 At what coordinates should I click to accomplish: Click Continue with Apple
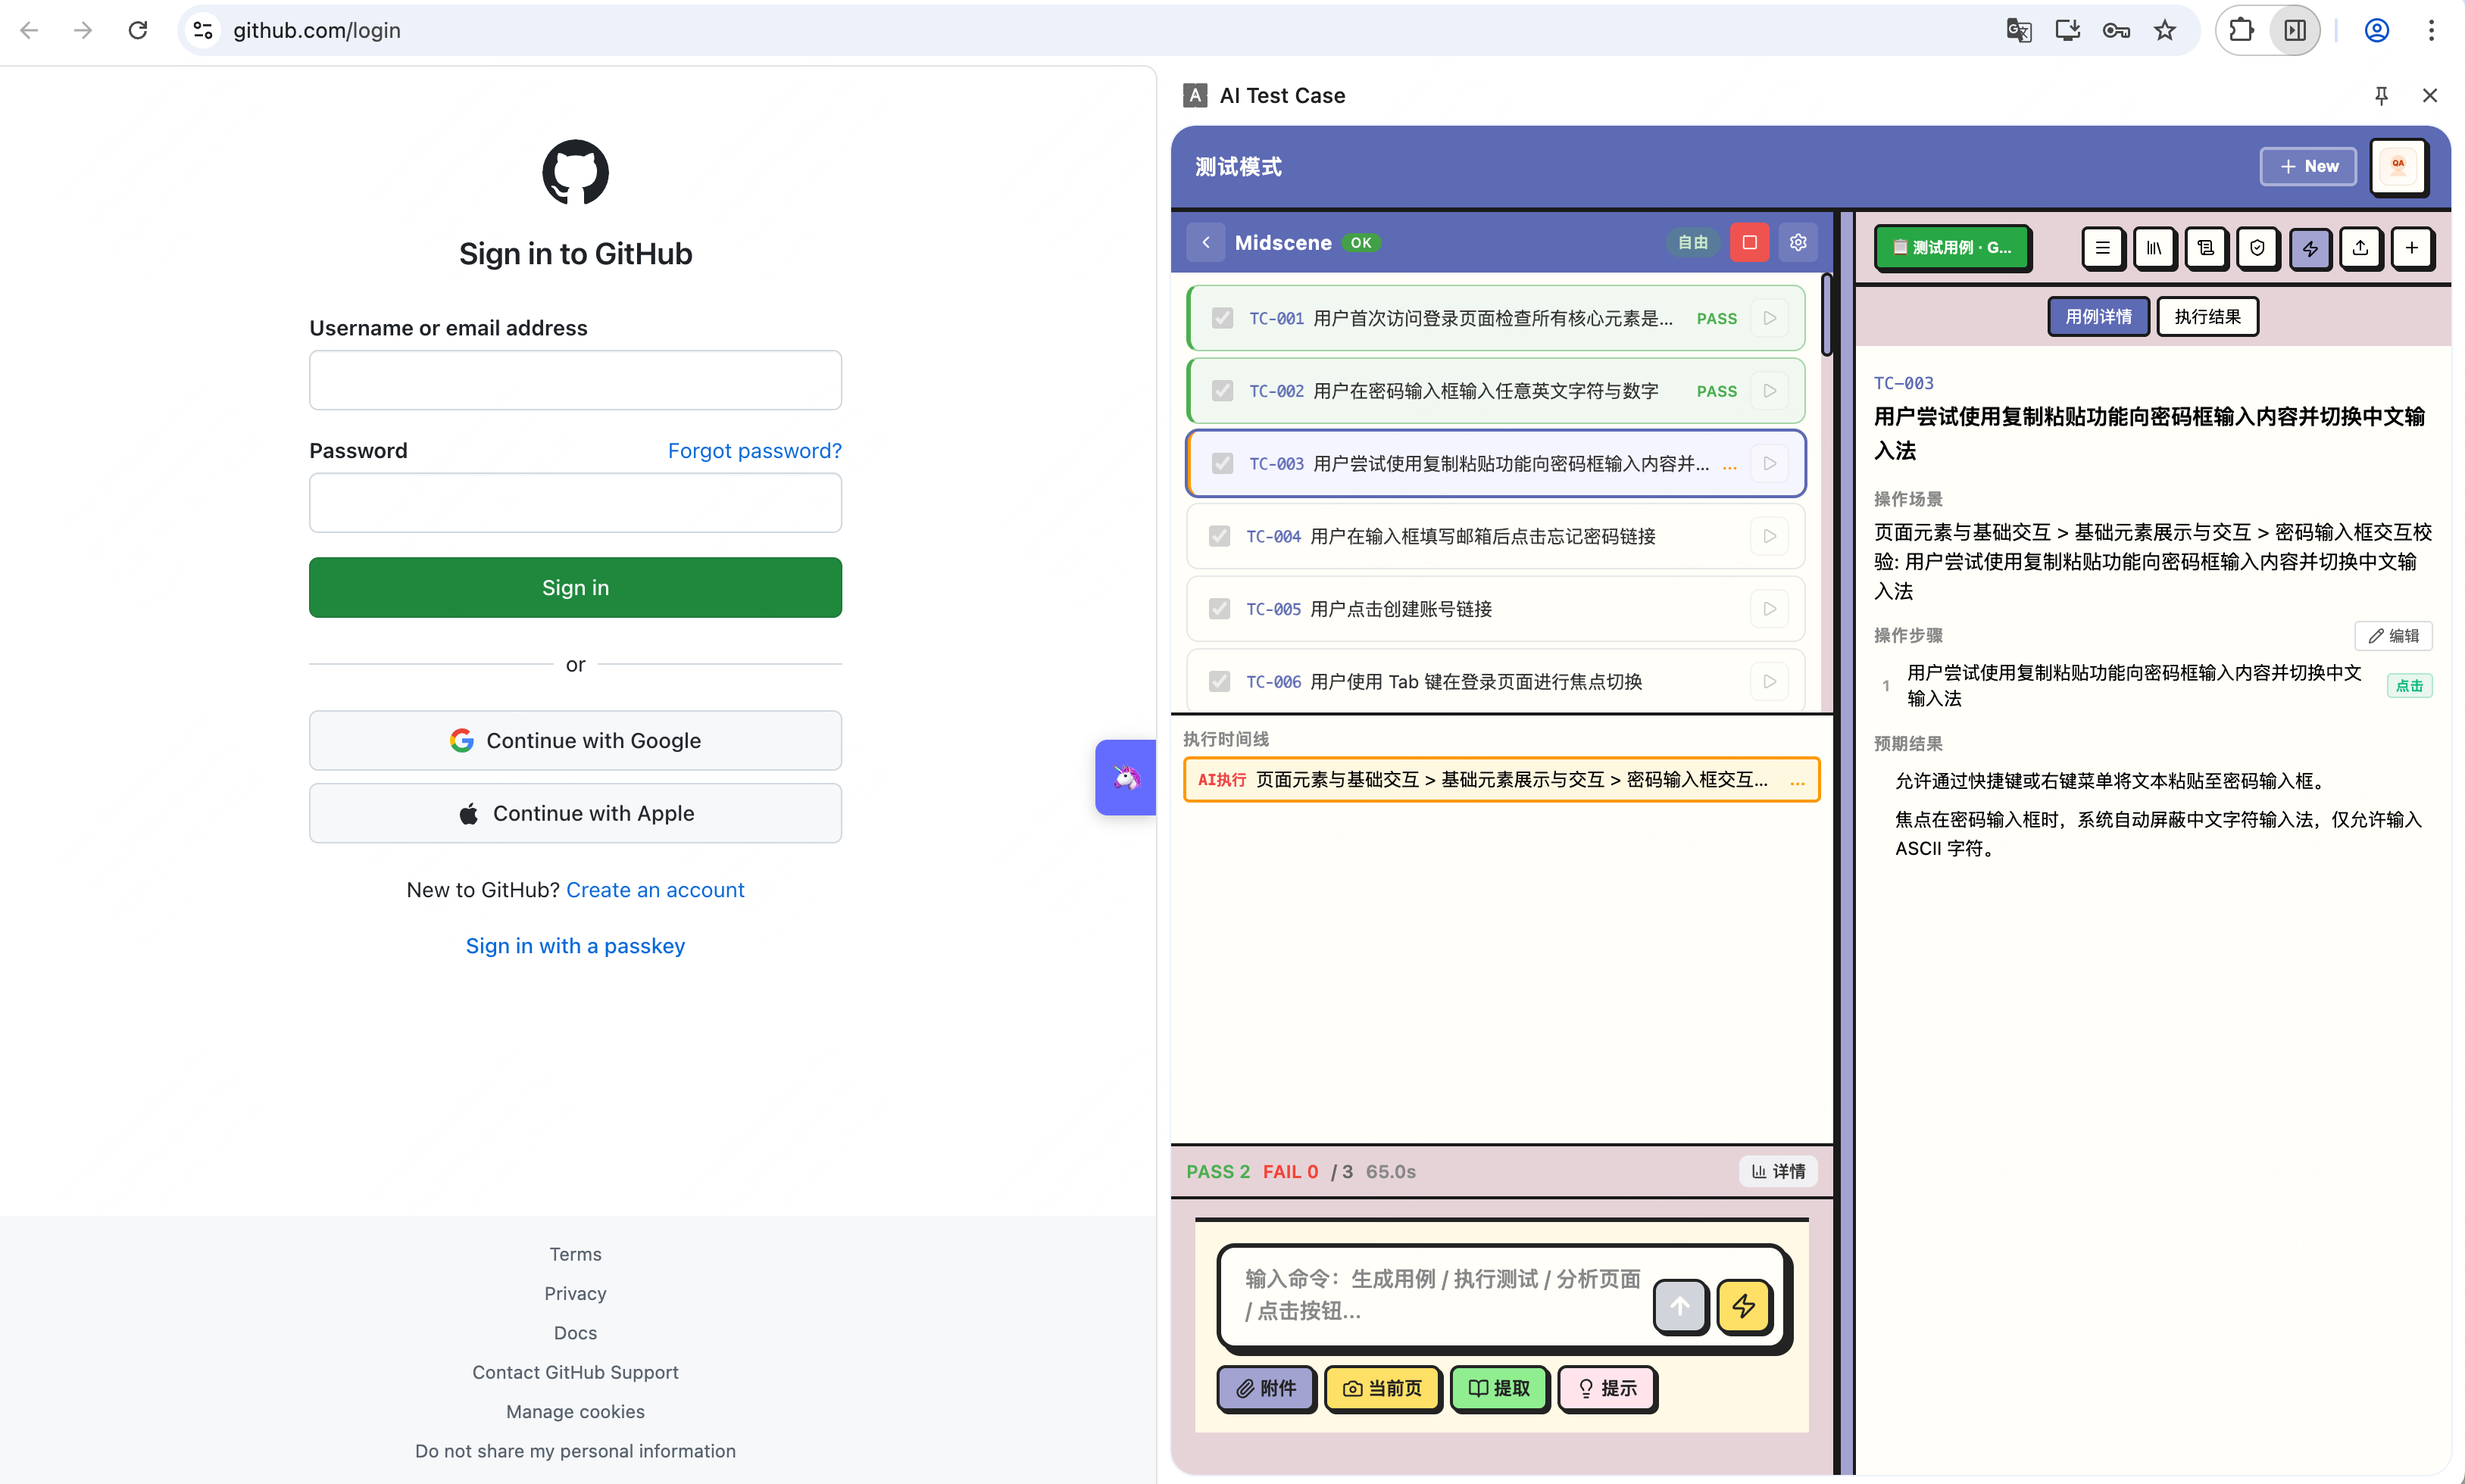click(x=575, y=813)
